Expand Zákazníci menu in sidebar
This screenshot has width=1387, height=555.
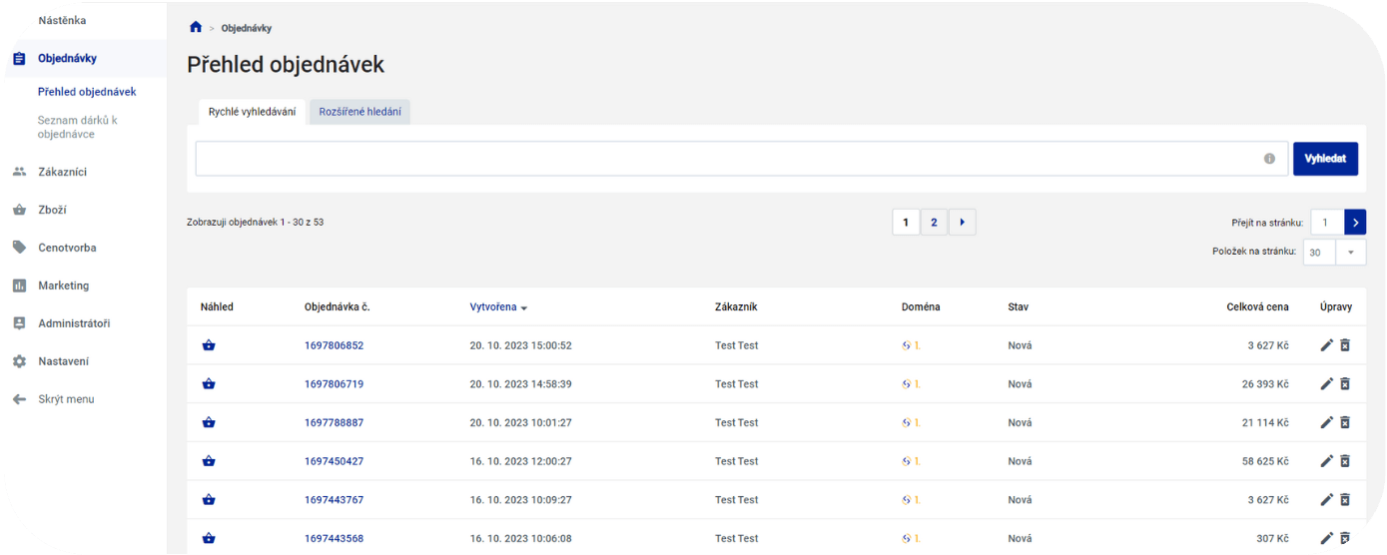[x=62, y=172]
